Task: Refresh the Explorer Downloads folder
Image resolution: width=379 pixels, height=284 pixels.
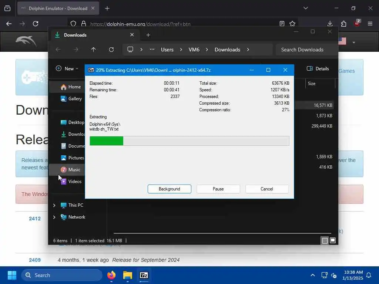Action: click(x=111, y=50)
